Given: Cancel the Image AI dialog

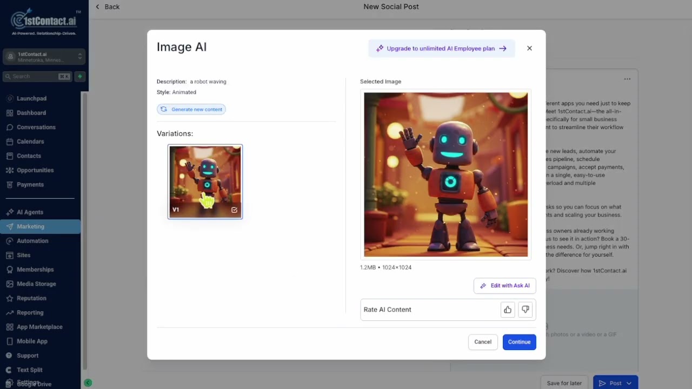Looking at the screenshot, I should pyautogui.click(x=483, y=342).
